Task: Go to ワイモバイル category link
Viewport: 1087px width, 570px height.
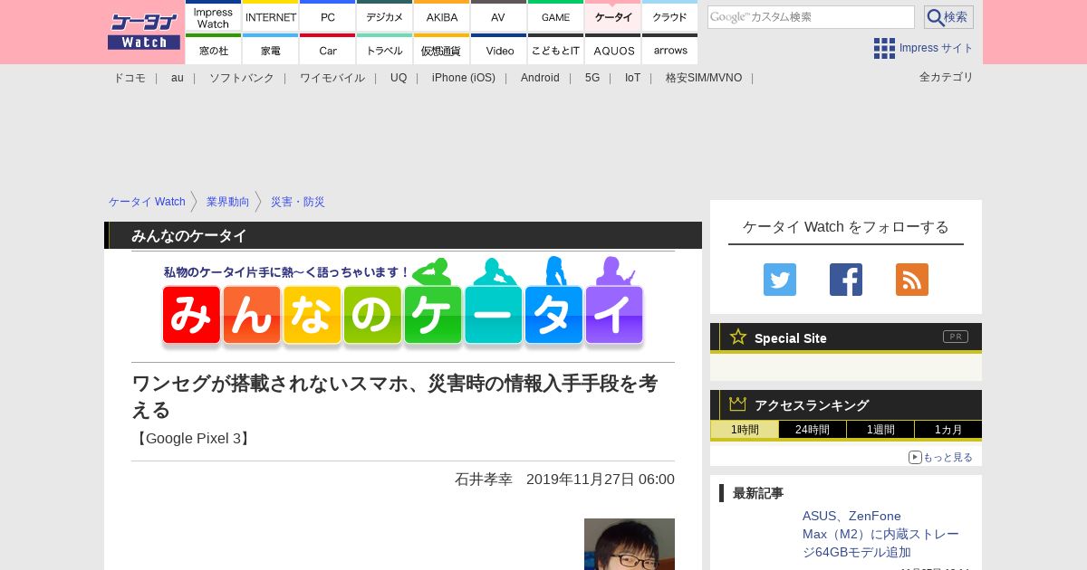Action: (x=332, y=78)
